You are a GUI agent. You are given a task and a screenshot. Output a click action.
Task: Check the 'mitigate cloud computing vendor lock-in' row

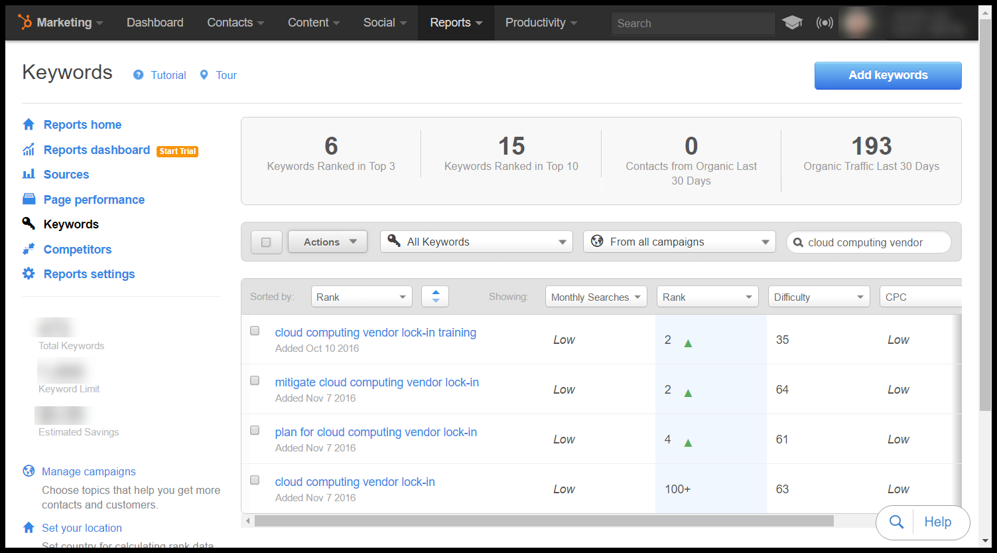tap(255, 380)
